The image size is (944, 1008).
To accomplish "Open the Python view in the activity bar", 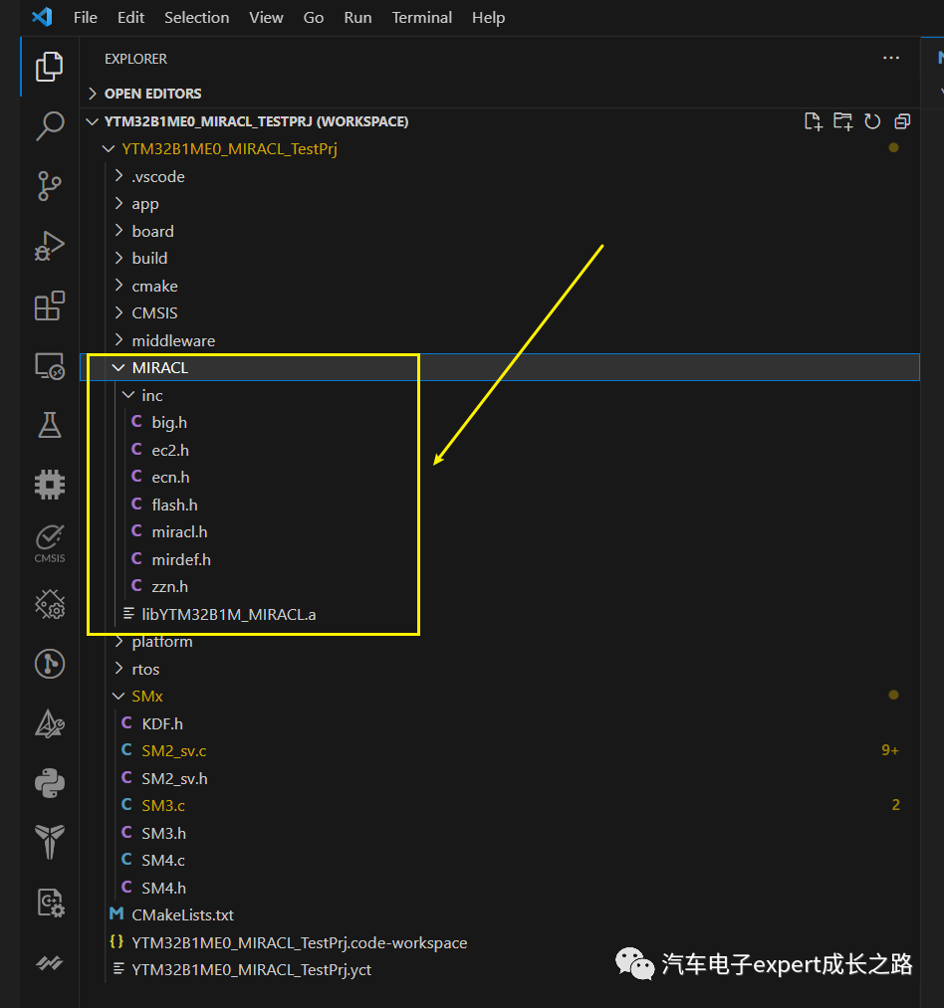I will click(50, 783).
